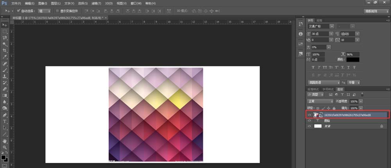
Task: Enable the 显示变换控件 checkbox
Action: 57,11
